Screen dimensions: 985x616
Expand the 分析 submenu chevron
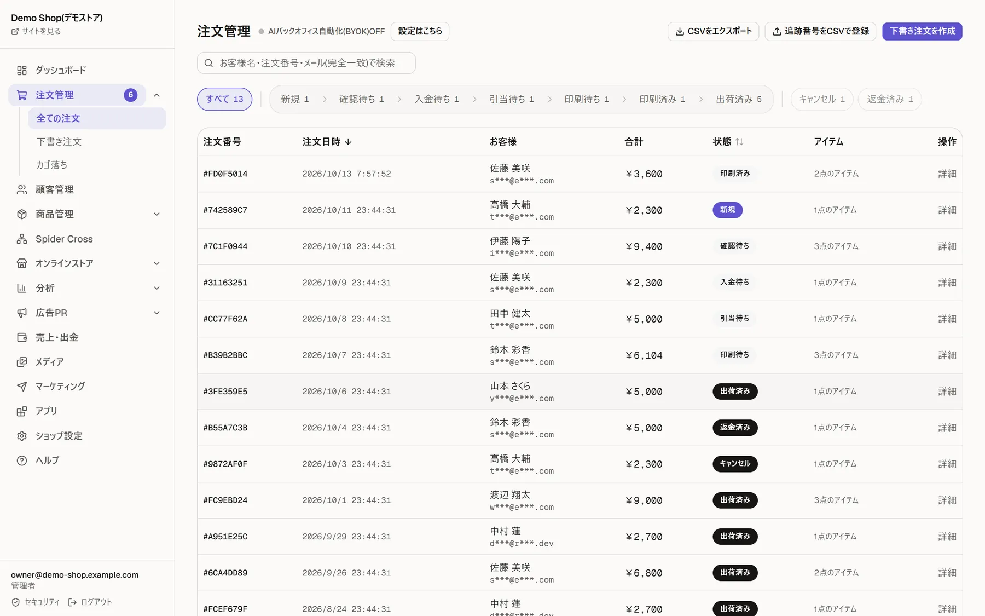157,288
